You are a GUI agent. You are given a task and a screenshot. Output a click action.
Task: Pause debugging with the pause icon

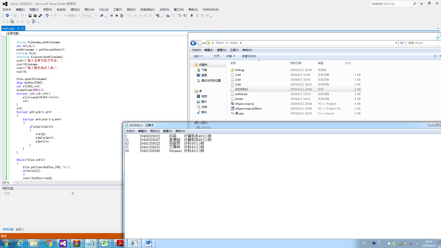pos(112,16)
